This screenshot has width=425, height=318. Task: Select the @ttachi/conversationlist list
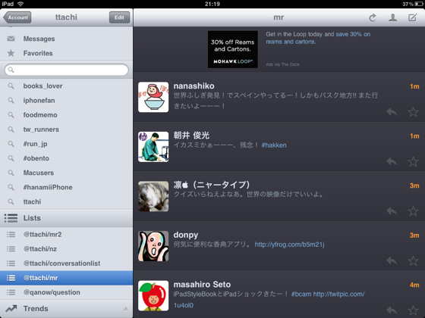click(x=67, y=263)
